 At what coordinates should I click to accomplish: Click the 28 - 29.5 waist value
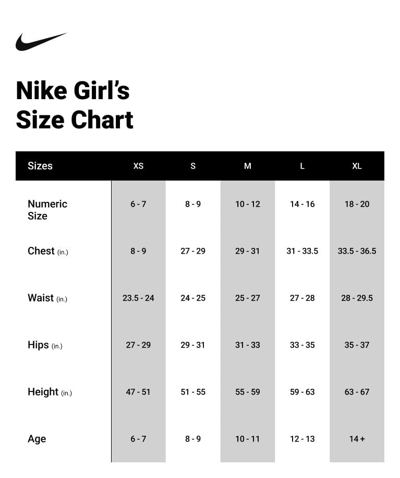click(357, 298)
